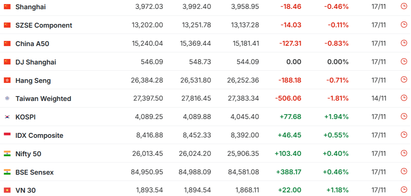Open the Shanghai index link

pos(31,7)
